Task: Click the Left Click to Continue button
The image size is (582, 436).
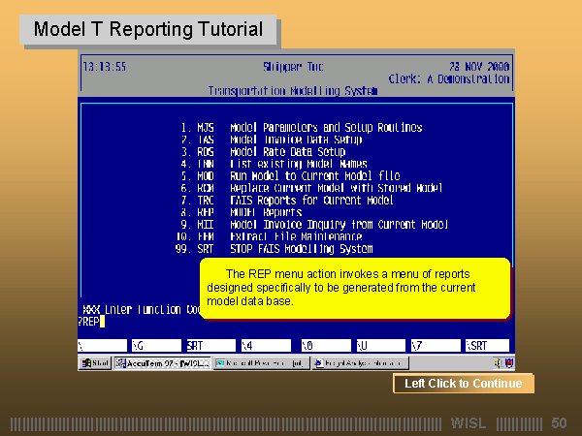Action: [463, 384]
